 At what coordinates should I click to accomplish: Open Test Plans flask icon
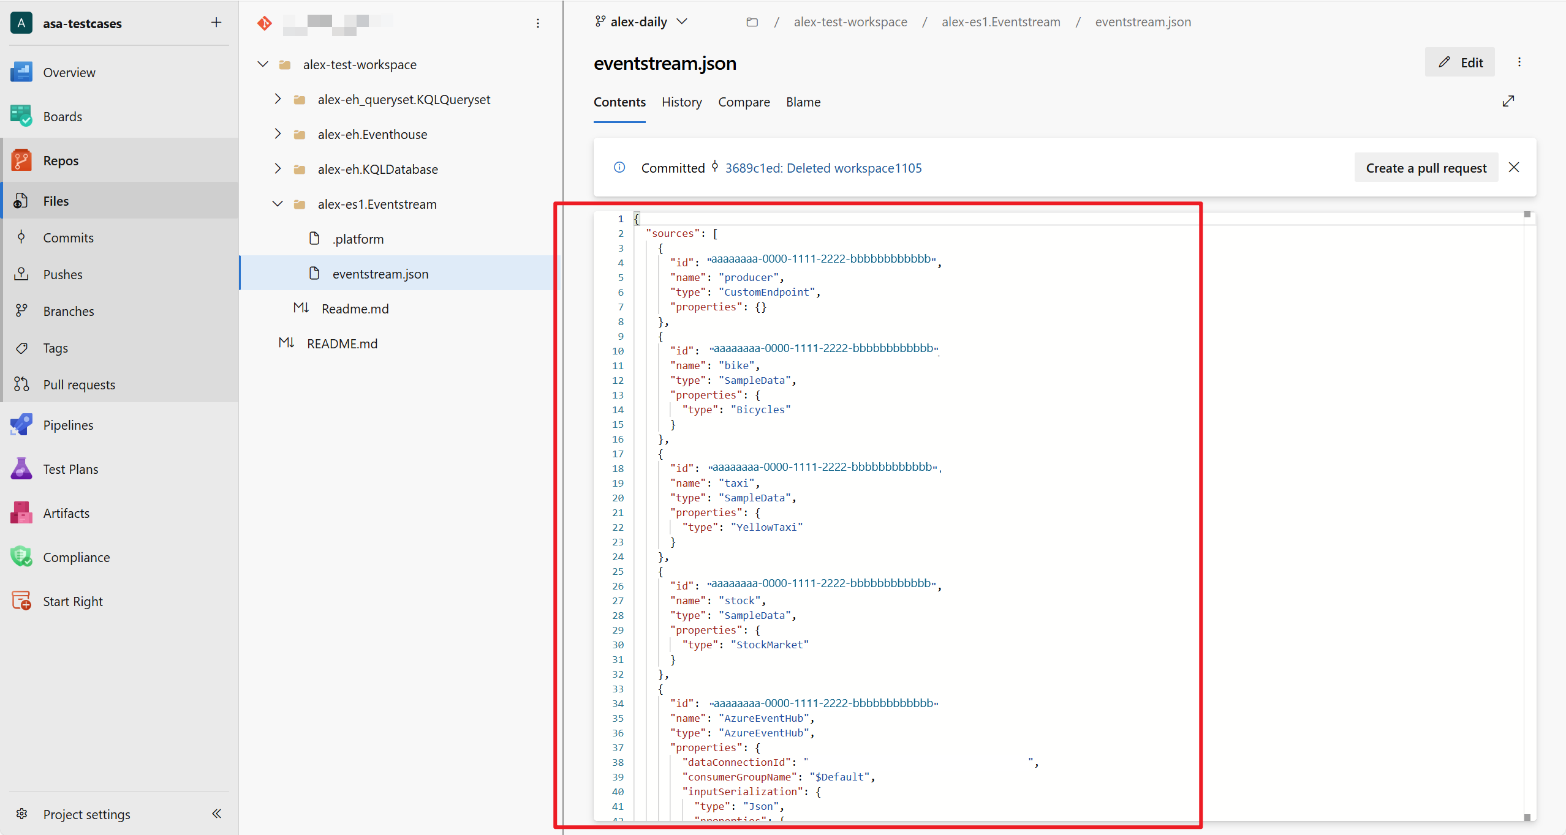pos(21,469)
